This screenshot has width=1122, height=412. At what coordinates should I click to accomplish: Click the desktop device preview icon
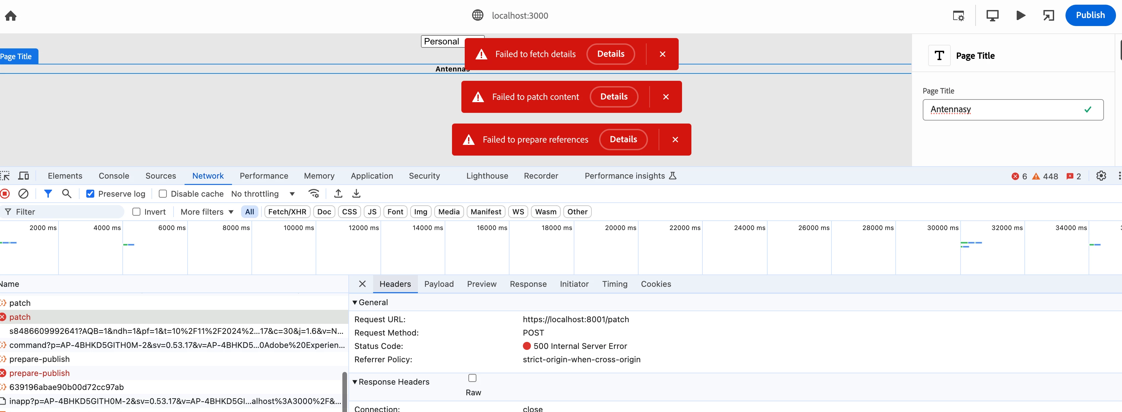point(992,16)
